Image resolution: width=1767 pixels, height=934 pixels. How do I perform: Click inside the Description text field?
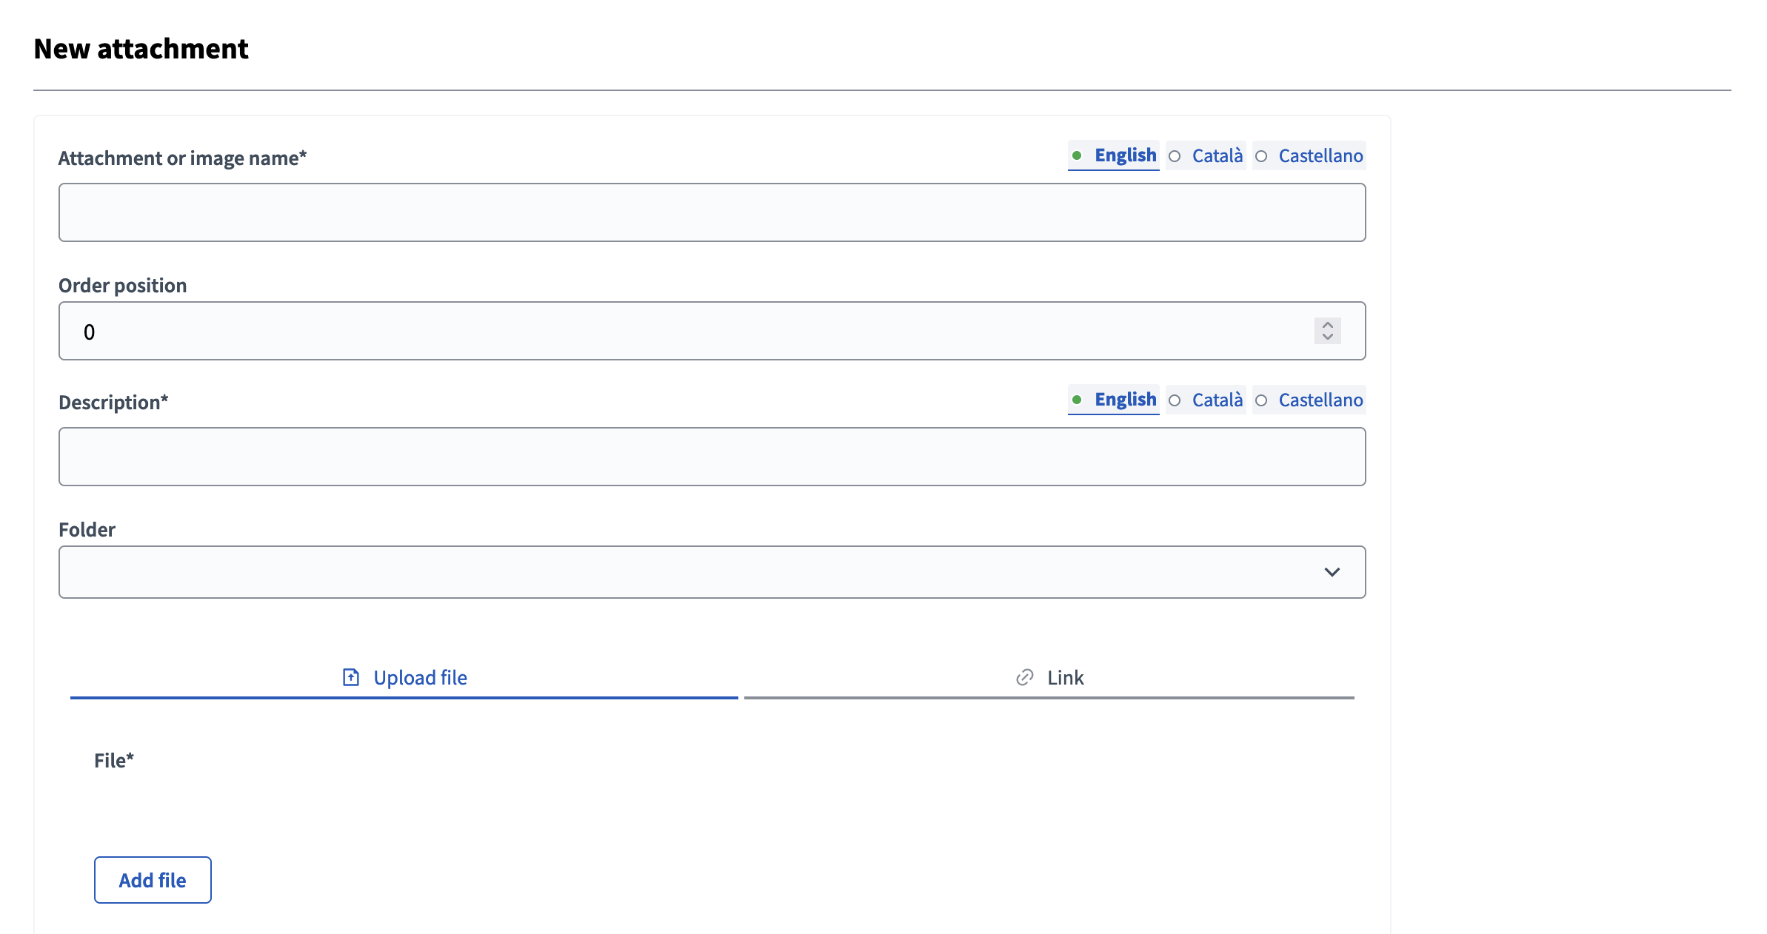click(x=711, y=456)
